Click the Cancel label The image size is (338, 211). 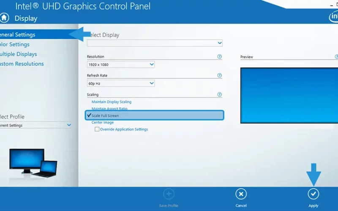pos(241,206)
